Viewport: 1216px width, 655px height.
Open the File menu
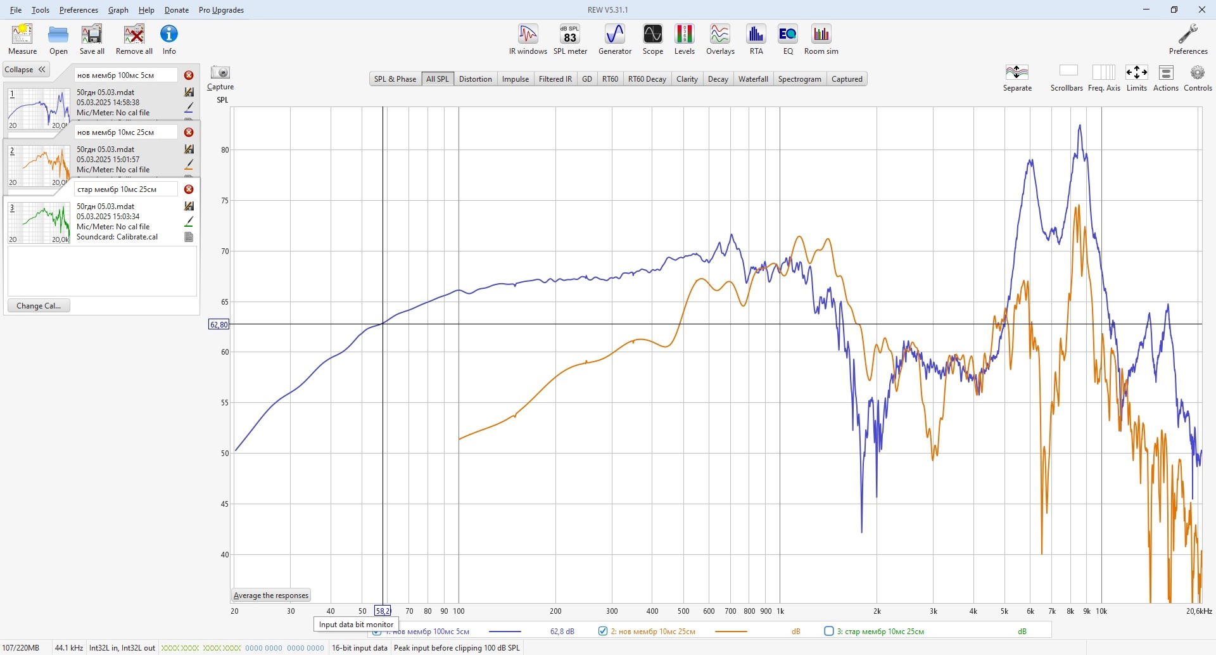16,10
